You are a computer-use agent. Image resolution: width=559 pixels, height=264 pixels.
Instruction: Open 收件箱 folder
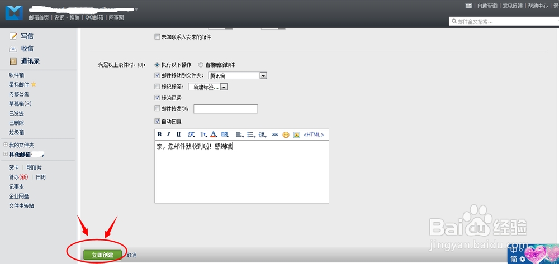click(16, 75)
